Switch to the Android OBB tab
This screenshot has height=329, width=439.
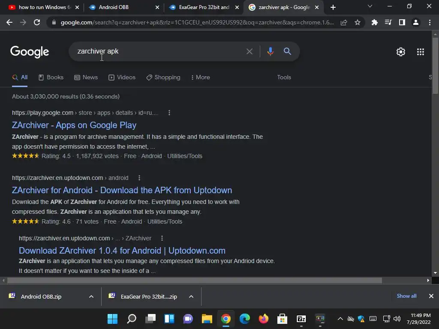123,7
